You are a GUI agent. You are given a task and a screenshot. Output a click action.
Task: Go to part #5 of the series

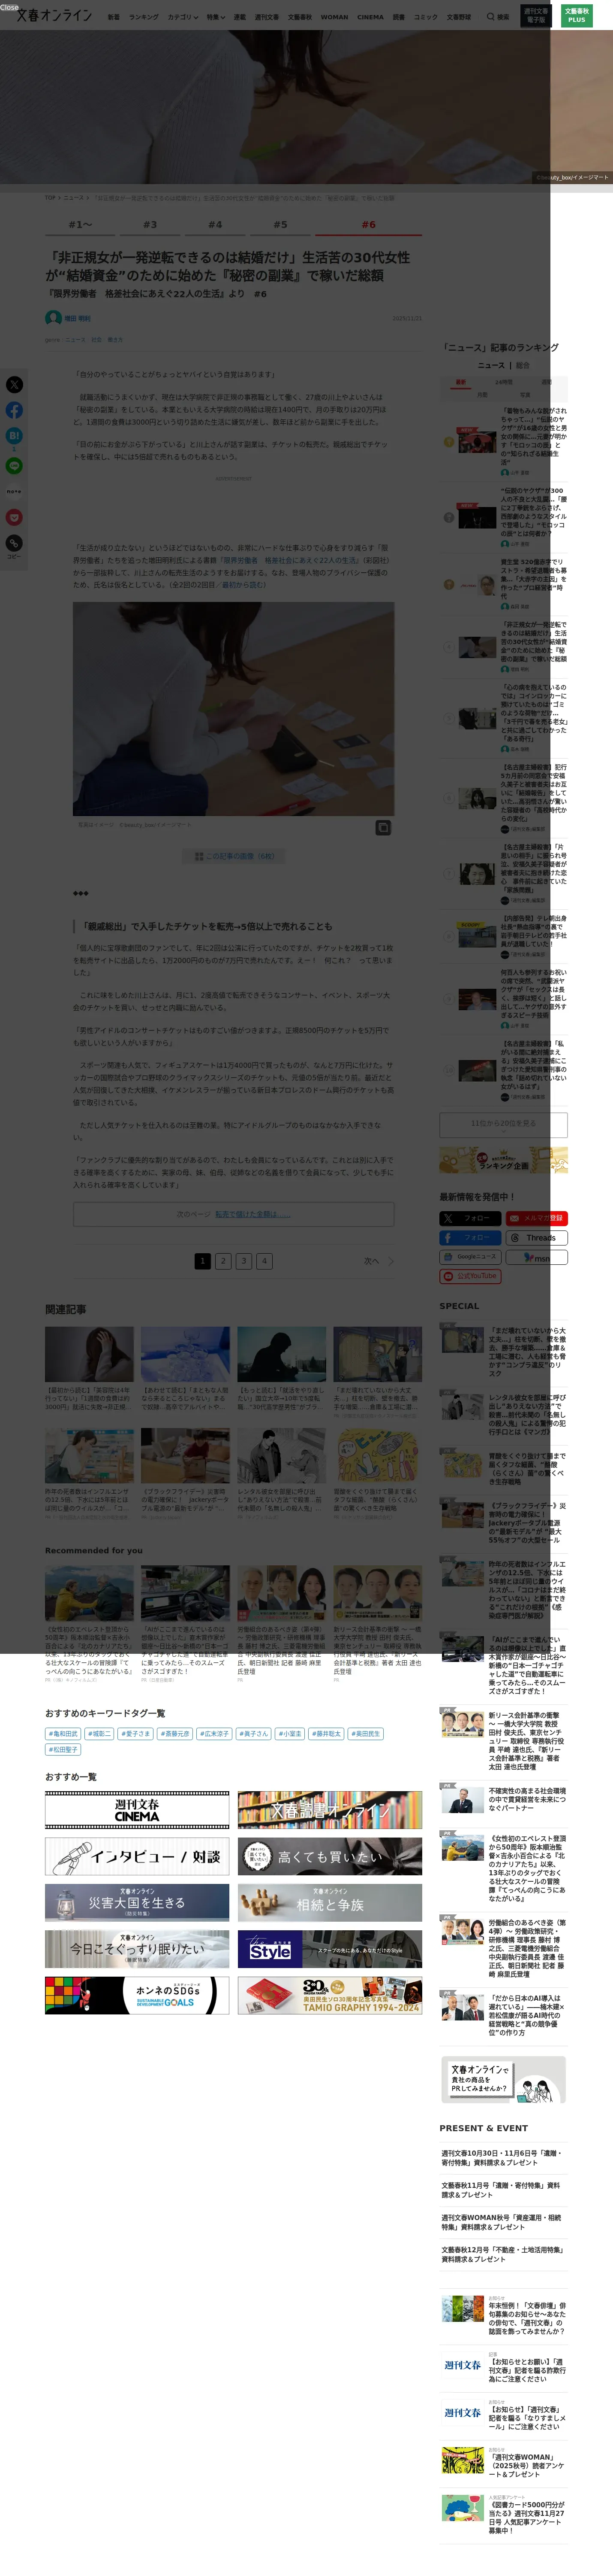point(280,225)
